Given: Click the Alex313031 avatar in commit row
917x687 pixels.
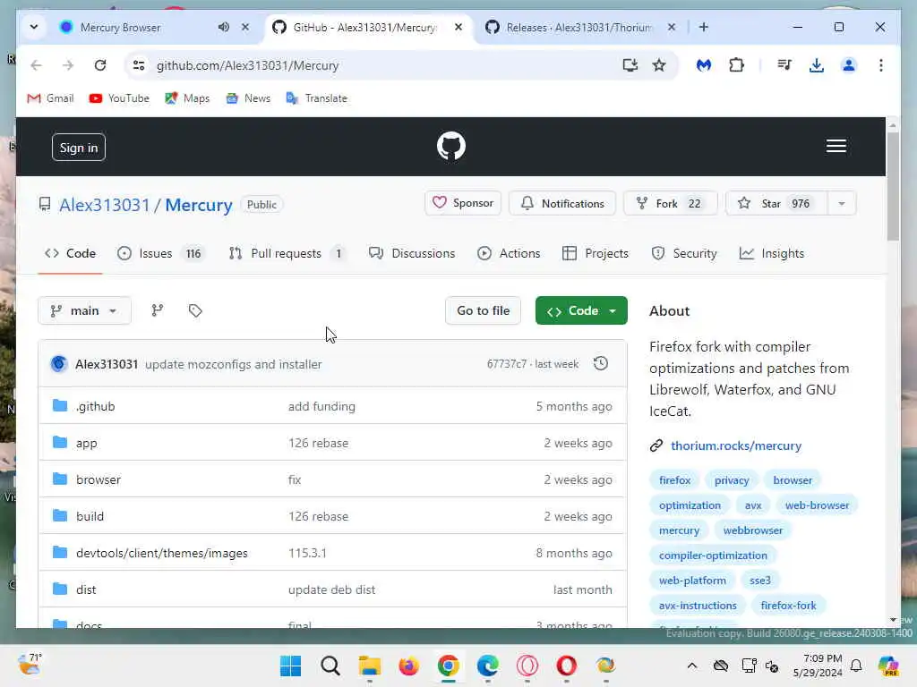Looking at the screenshot, I should [58, 363].
